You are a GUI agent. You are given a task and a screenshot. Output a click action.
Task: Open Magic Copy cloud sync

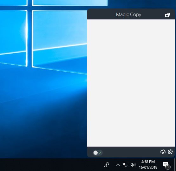(163, 152)
